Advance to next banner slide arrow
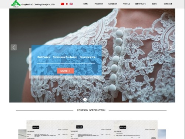The image size is (185, 139). [x=171, y=47]
